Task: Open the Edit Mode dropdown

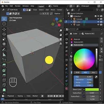Action: (x=15, y=10)
